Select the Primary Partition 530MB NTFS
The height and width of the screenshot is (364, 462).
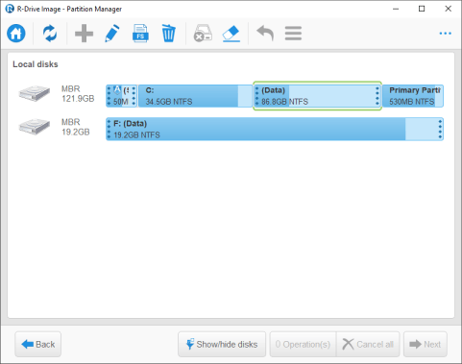[x=413, y=96]
